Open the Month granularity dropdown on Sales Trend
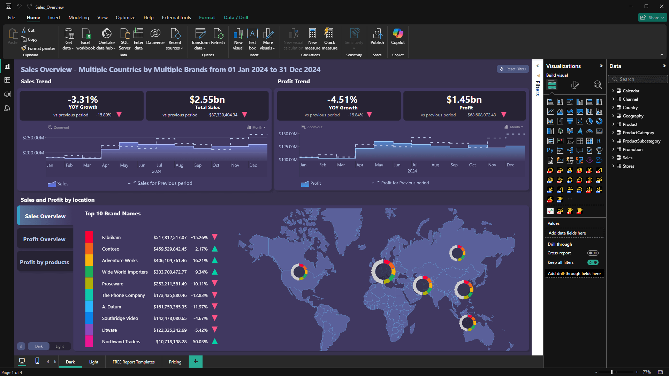Screen dimensions: 669x376 point(257,127)
